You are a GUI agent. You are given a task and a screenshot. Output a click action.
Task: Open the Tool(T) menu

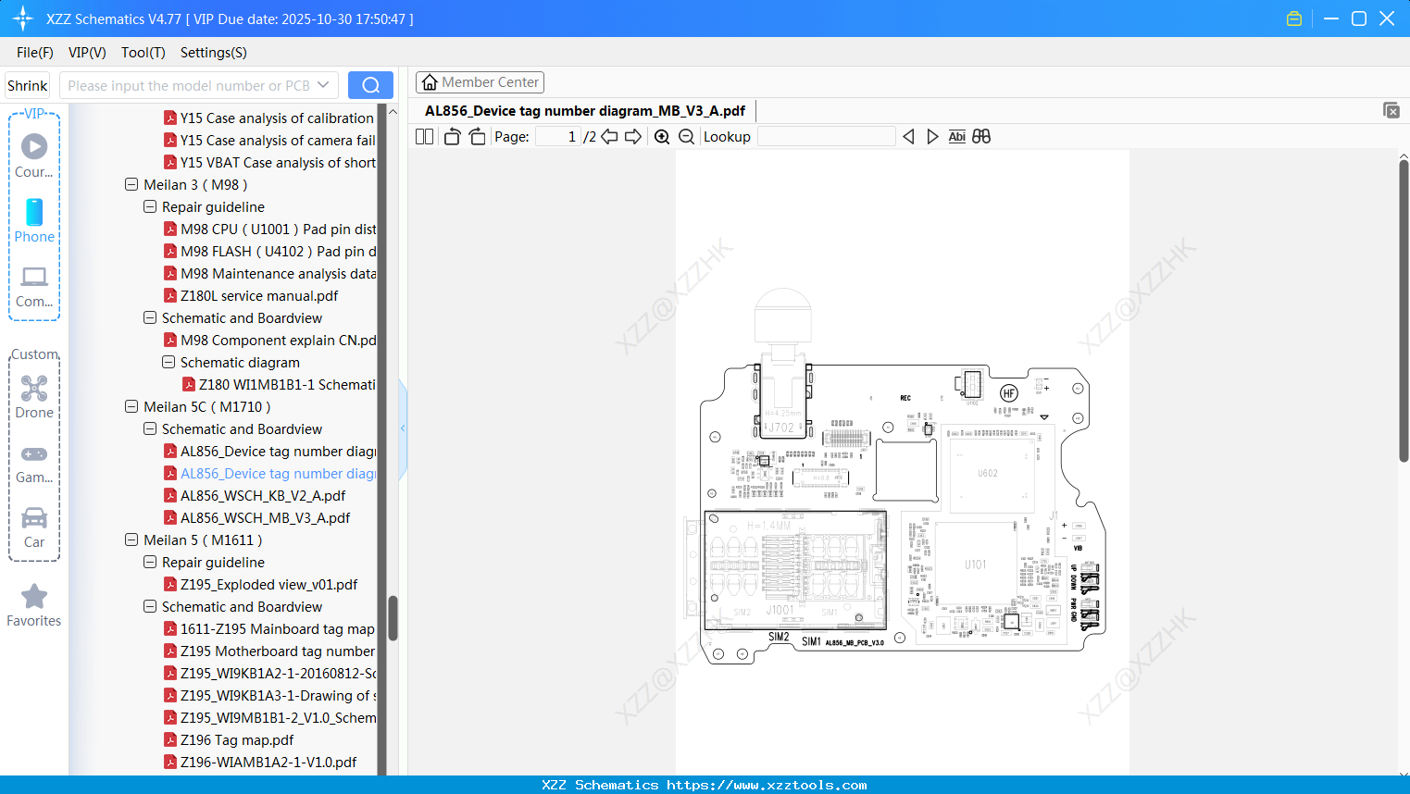143,53
